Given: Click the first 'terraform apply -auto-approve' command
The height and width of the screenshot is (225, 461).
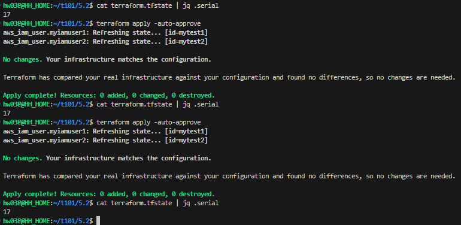Looking at the screenshot, I should coord(148,23).
